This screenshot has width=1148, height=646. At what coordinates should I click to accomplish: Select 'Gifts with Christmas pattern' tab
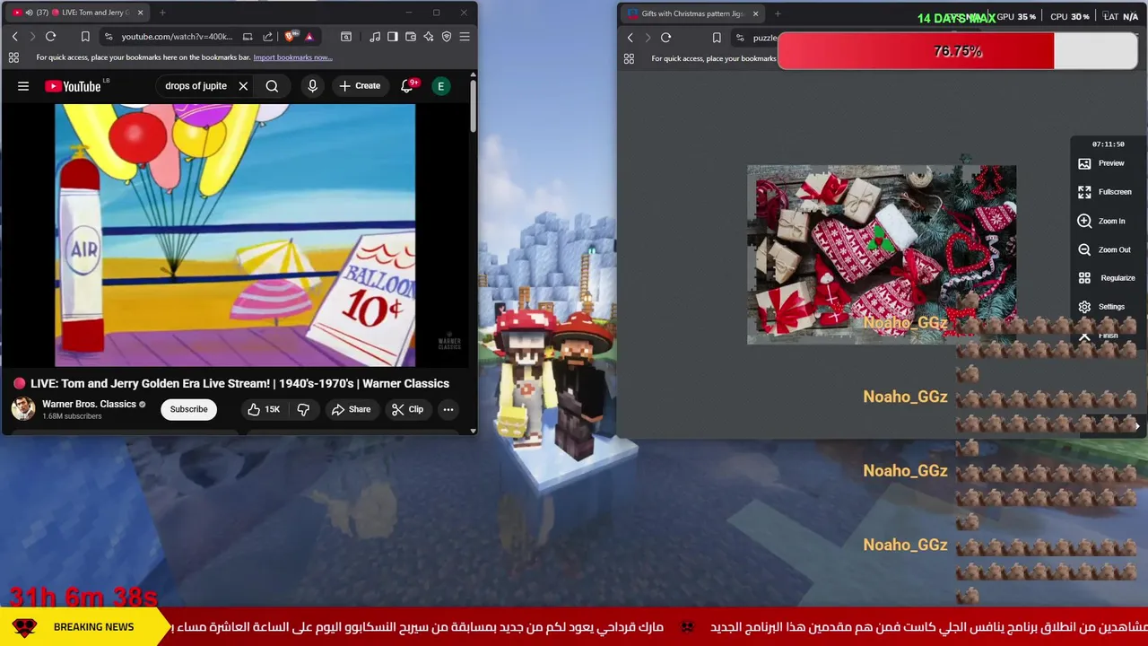(691, 13)
